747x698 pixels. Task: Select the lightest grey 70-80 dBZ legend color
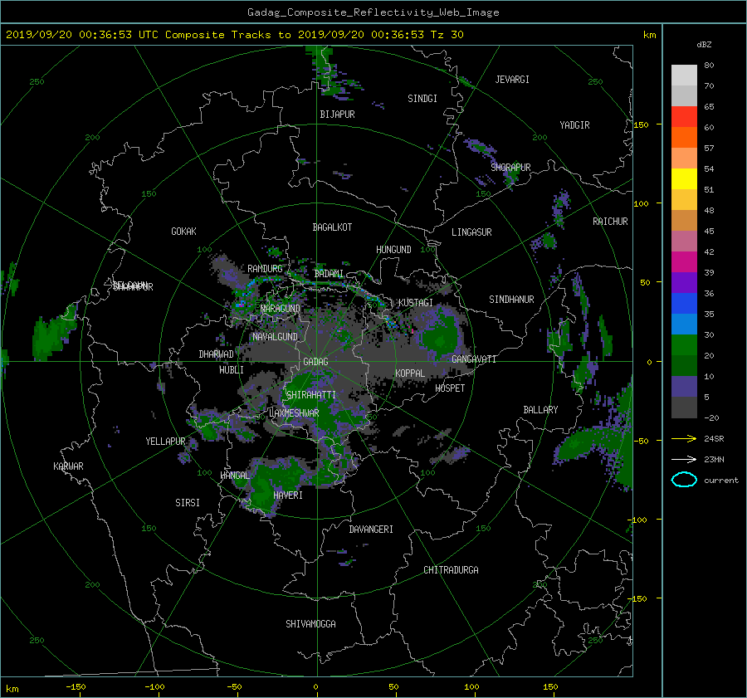pos(684,75)
